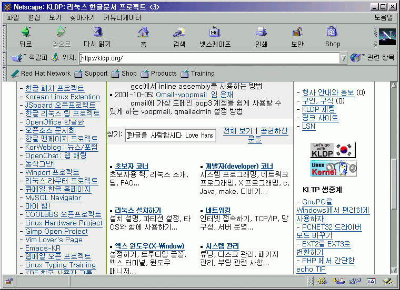This screenshot has width=400, height=290.
Task: Click the location (위치) page proxy icon
Action: (x=55, y=58)
